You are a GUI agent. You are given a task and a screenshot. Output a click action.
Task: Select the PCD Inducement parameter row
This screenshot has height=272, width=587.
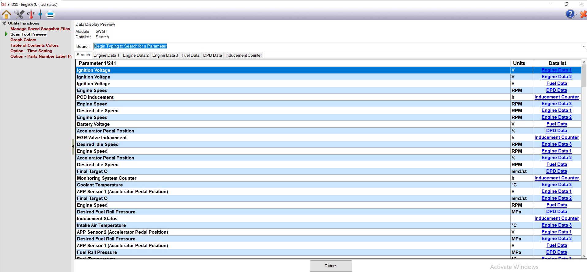click(x=328, y=97)
